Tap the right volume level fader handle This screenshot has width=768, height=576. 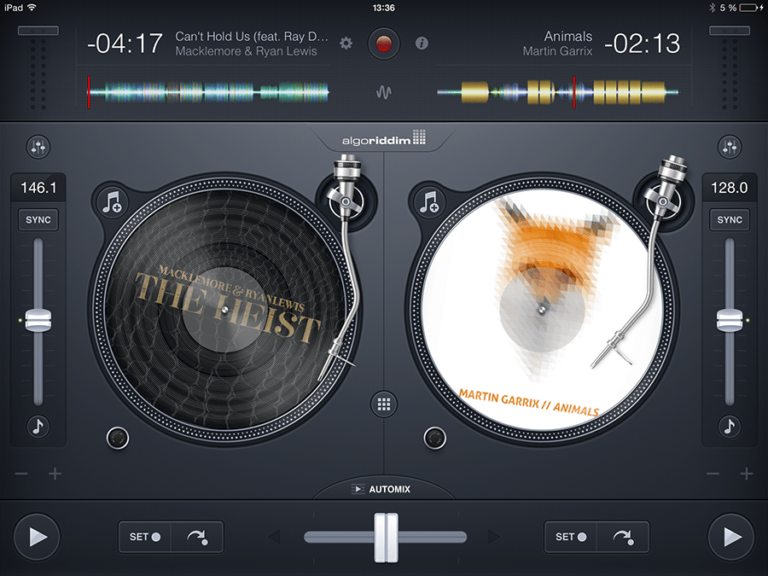[730, 31]
